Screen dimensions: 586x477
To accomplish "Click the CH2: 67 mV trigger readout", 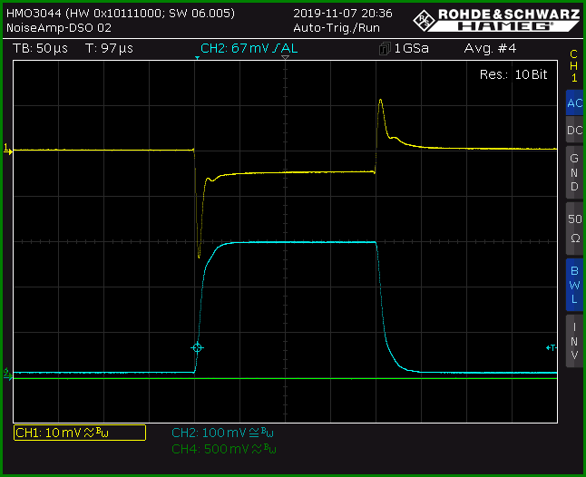I will [249, 48].
